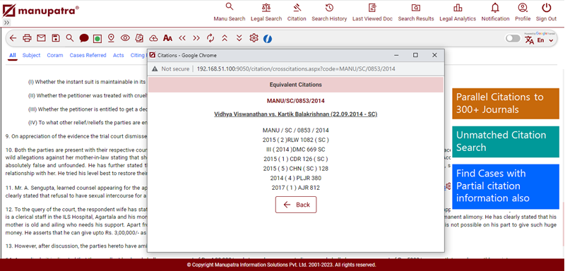Screen dimensions: 565x271
Task: Click the blue round feather icon
Action: click(x=268, y=39)
